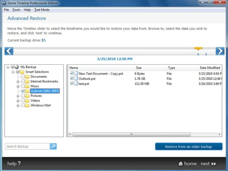Viewport: 228px width, 171px height.
Task: Expand the Videos folder node
Action: point(18,101)
